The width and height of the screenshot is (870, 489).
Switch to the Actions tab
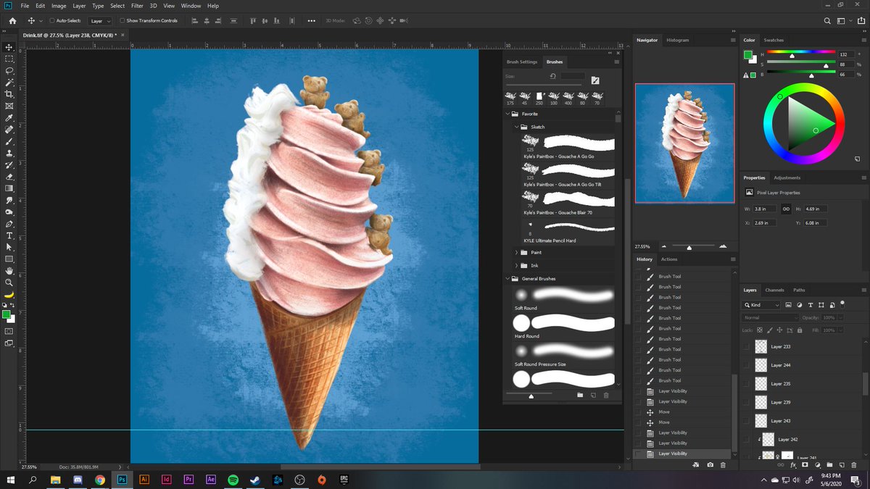[x=669, y=259]
